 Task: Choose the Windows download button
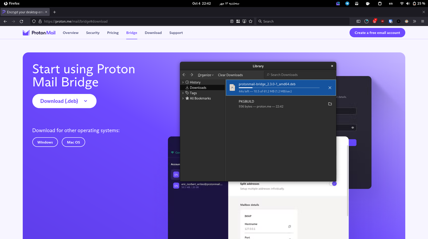point(45,142)
